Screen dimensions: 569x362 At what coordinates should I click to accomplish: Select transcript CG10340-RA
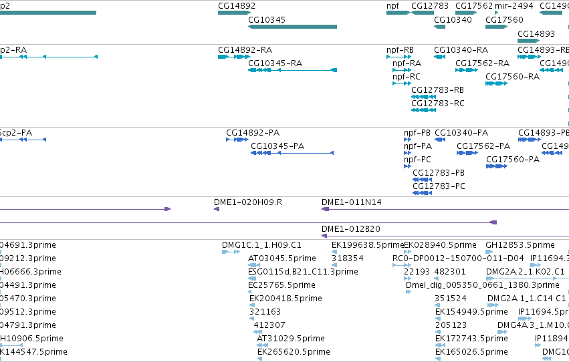(439, 57)
